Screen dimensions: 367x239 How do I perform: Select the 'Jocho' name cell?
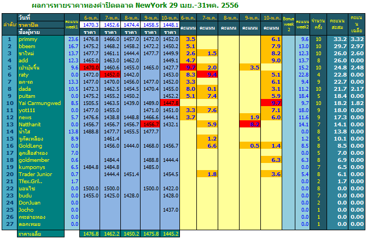(x=41, y=210)
